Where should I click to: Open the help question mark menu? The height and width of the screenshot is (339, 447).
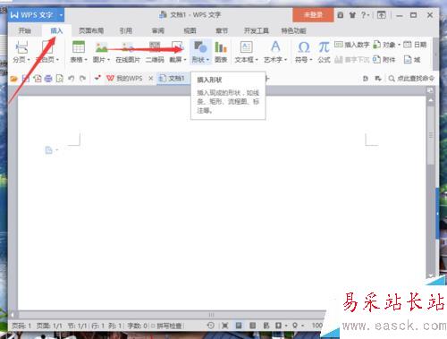[x=365, y=15]
